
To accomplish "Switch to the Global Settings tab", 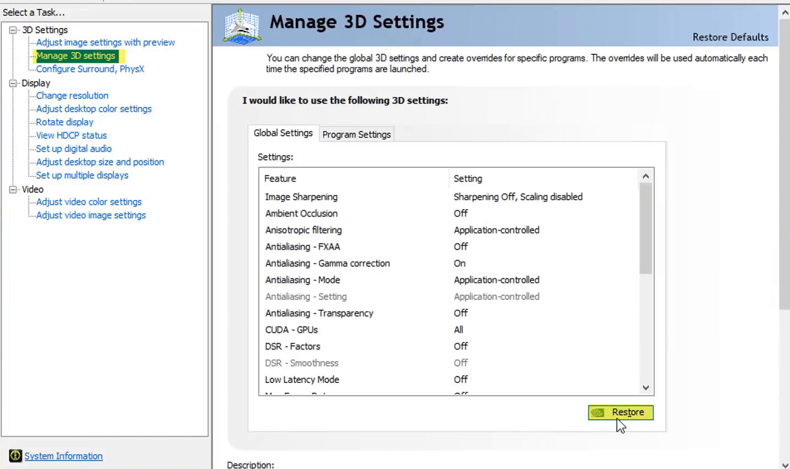I will pyautogui.click(x=283, y=133).
